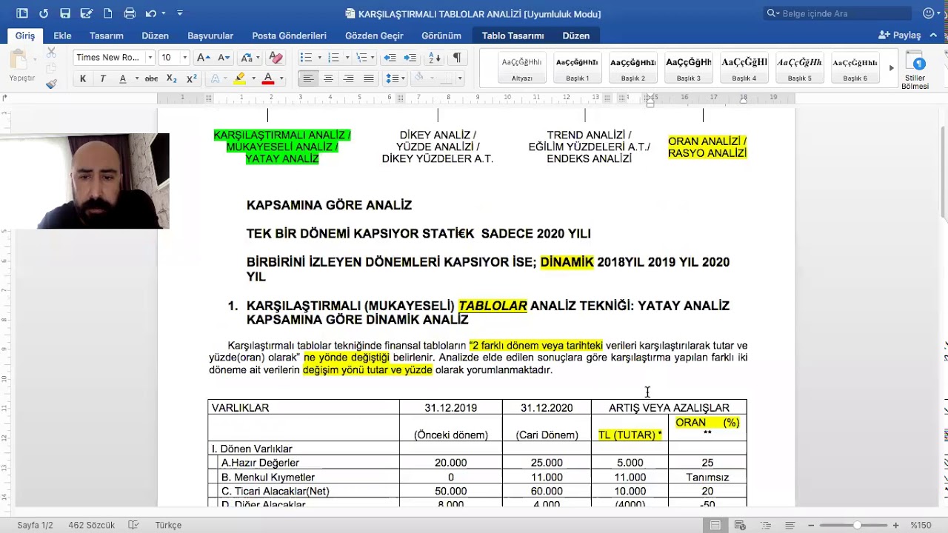Click the Belge içinde Ara search field
948x533 pixels.
(x=838, y=13)
